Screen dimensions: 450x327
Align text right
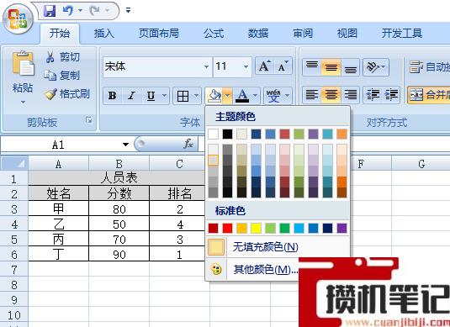[350, 95]
